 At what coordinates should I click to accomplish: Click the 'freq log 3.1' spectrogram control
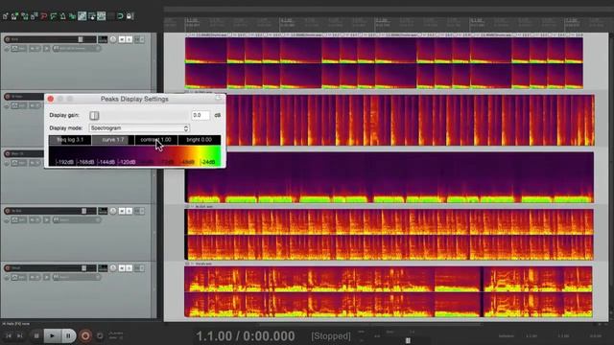(x=70, y=140)
